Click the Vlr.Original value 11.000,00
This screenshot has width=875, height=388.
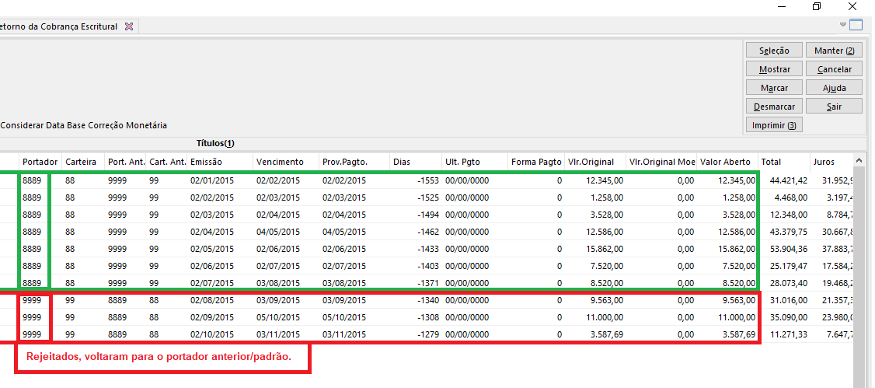click(x=605, y=318)
